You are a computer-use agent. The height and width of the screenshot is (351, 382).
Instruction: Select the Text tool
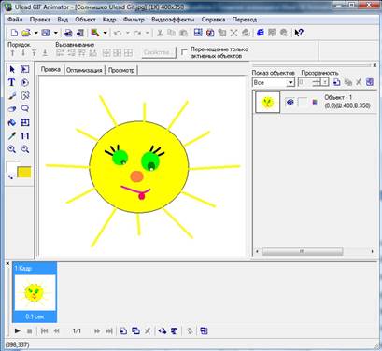pos(12,82)
